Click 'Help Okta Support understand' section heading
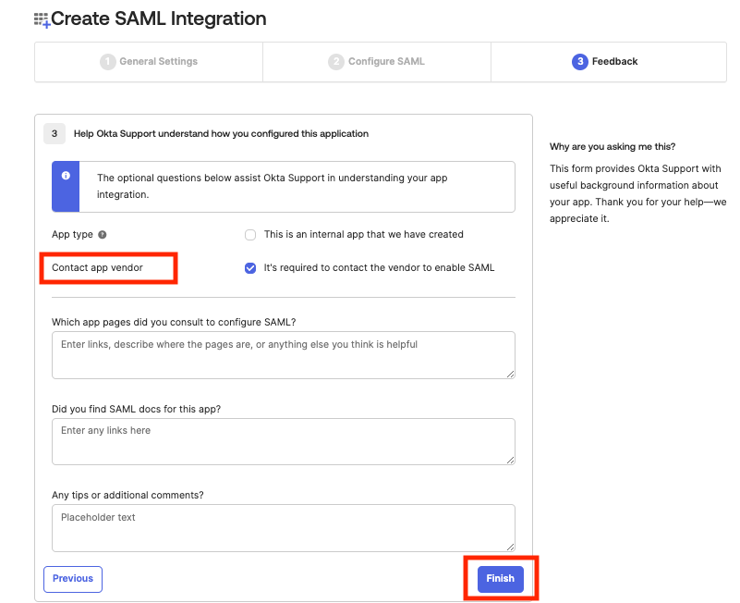Screen dimensions: 740x603 coord(221,134)
